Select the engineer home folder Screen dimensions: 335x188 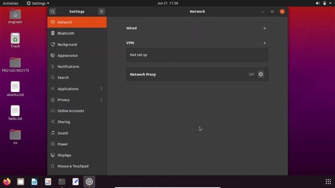pos(15,17)
